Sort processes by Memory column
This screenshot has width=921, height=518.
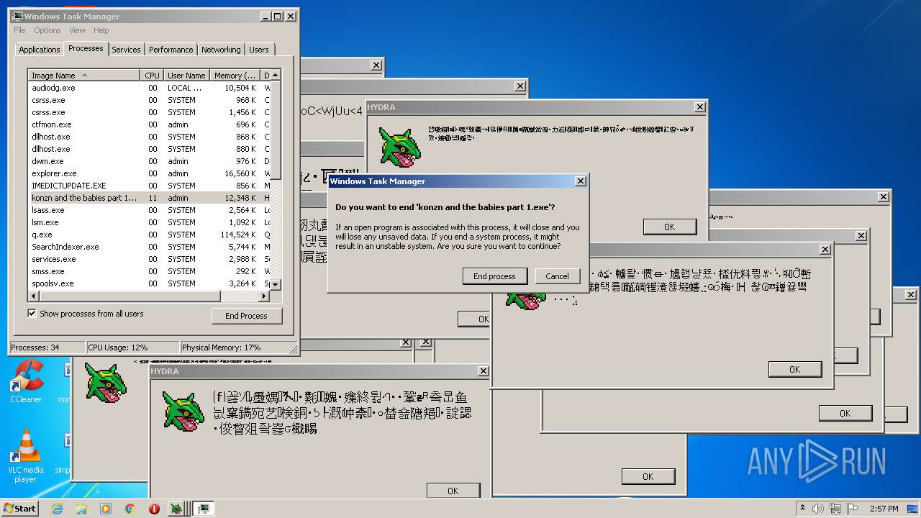pyautogui.click(x=235, y=75)
